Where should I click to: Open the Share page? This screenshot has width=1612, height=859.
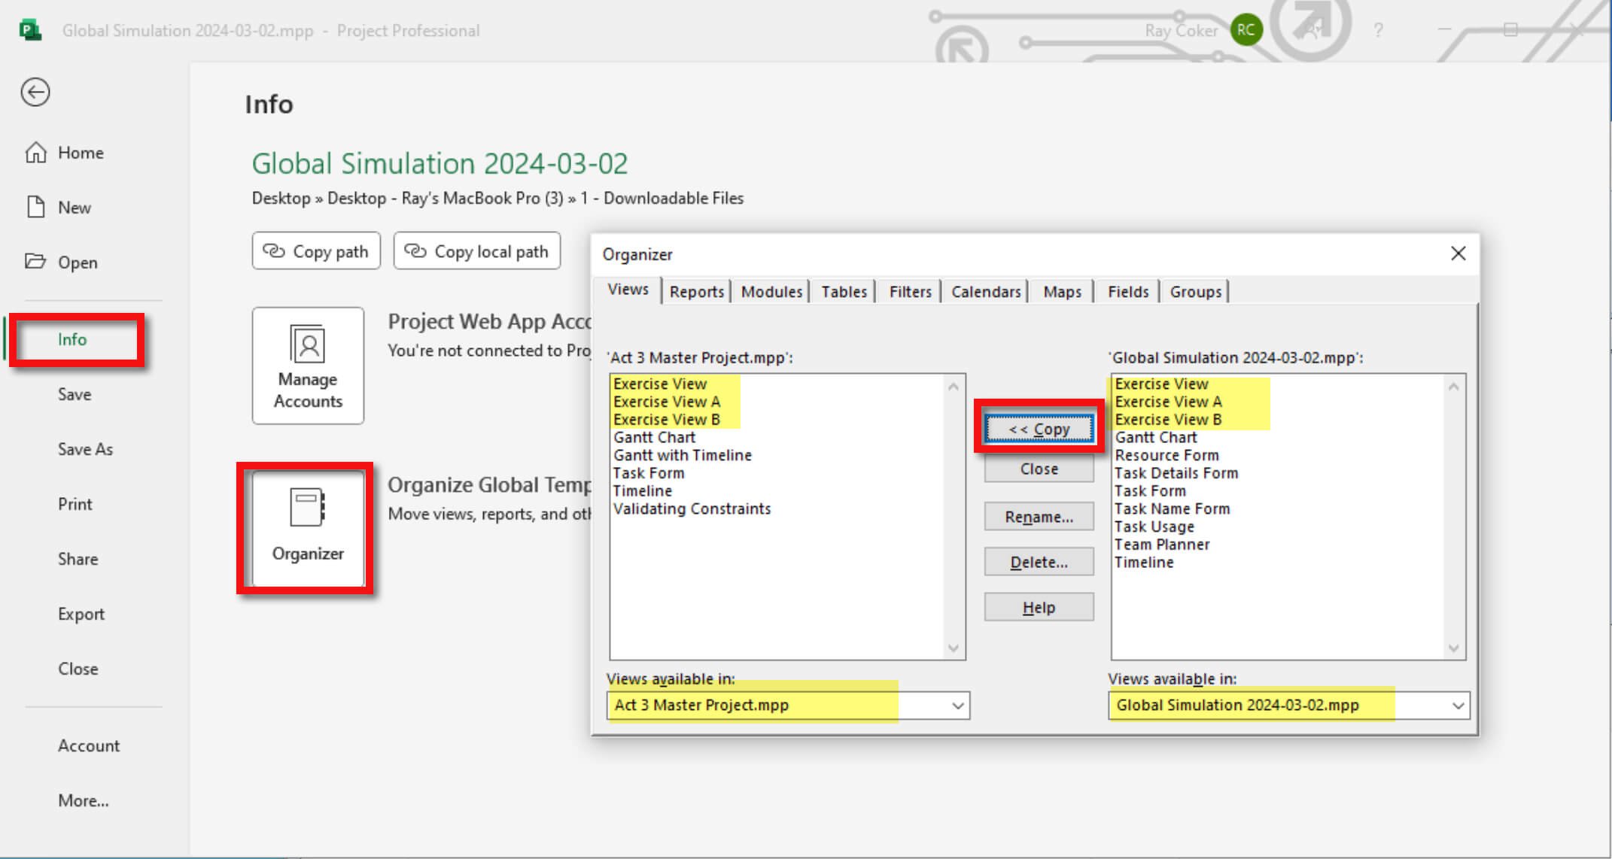coord(78,559)
